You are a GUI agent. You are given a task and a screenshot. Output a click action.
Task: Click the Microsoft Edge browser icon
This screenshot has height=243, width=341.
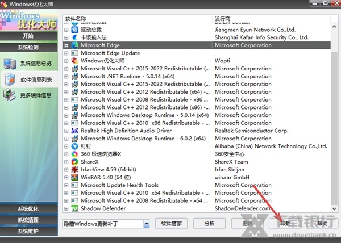click(x=74, y=45)
